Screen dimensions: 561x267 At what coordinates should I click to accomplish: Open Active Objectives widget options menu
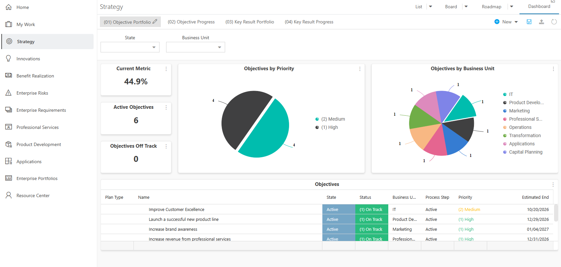pyautogui.click(x=166, y=107)
